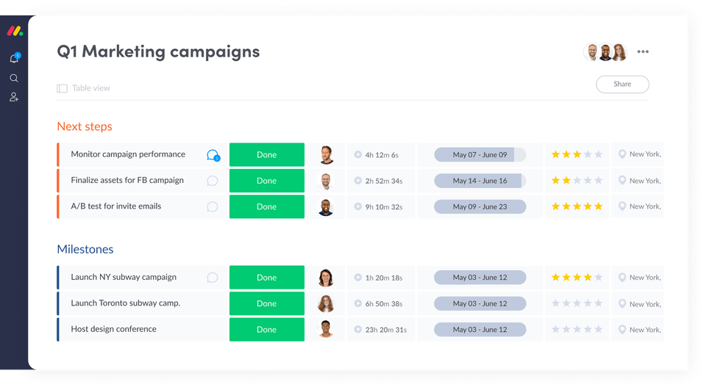Click the search magnifier icon

tap(14, 78)
